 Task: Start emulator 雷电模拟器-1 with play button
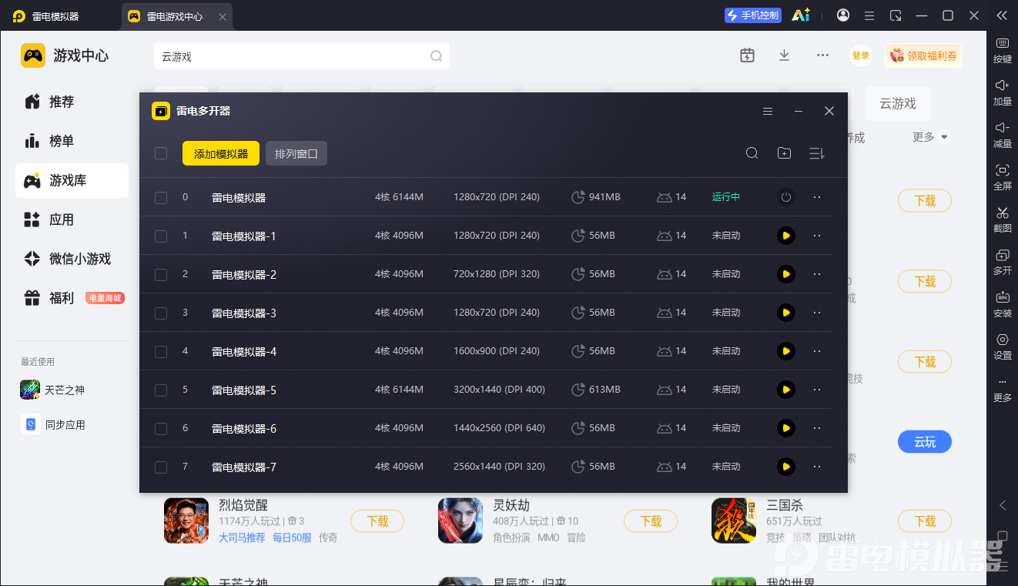(785, 236)
